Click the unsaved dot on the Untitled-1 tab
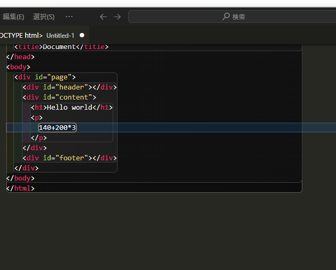This screenshot has width=336, height=270. pyautogui.click(x=82, y=35)
